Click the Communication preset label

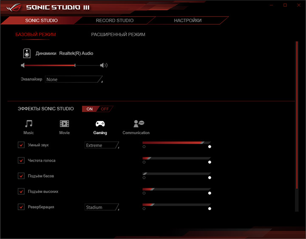[136, 133]
